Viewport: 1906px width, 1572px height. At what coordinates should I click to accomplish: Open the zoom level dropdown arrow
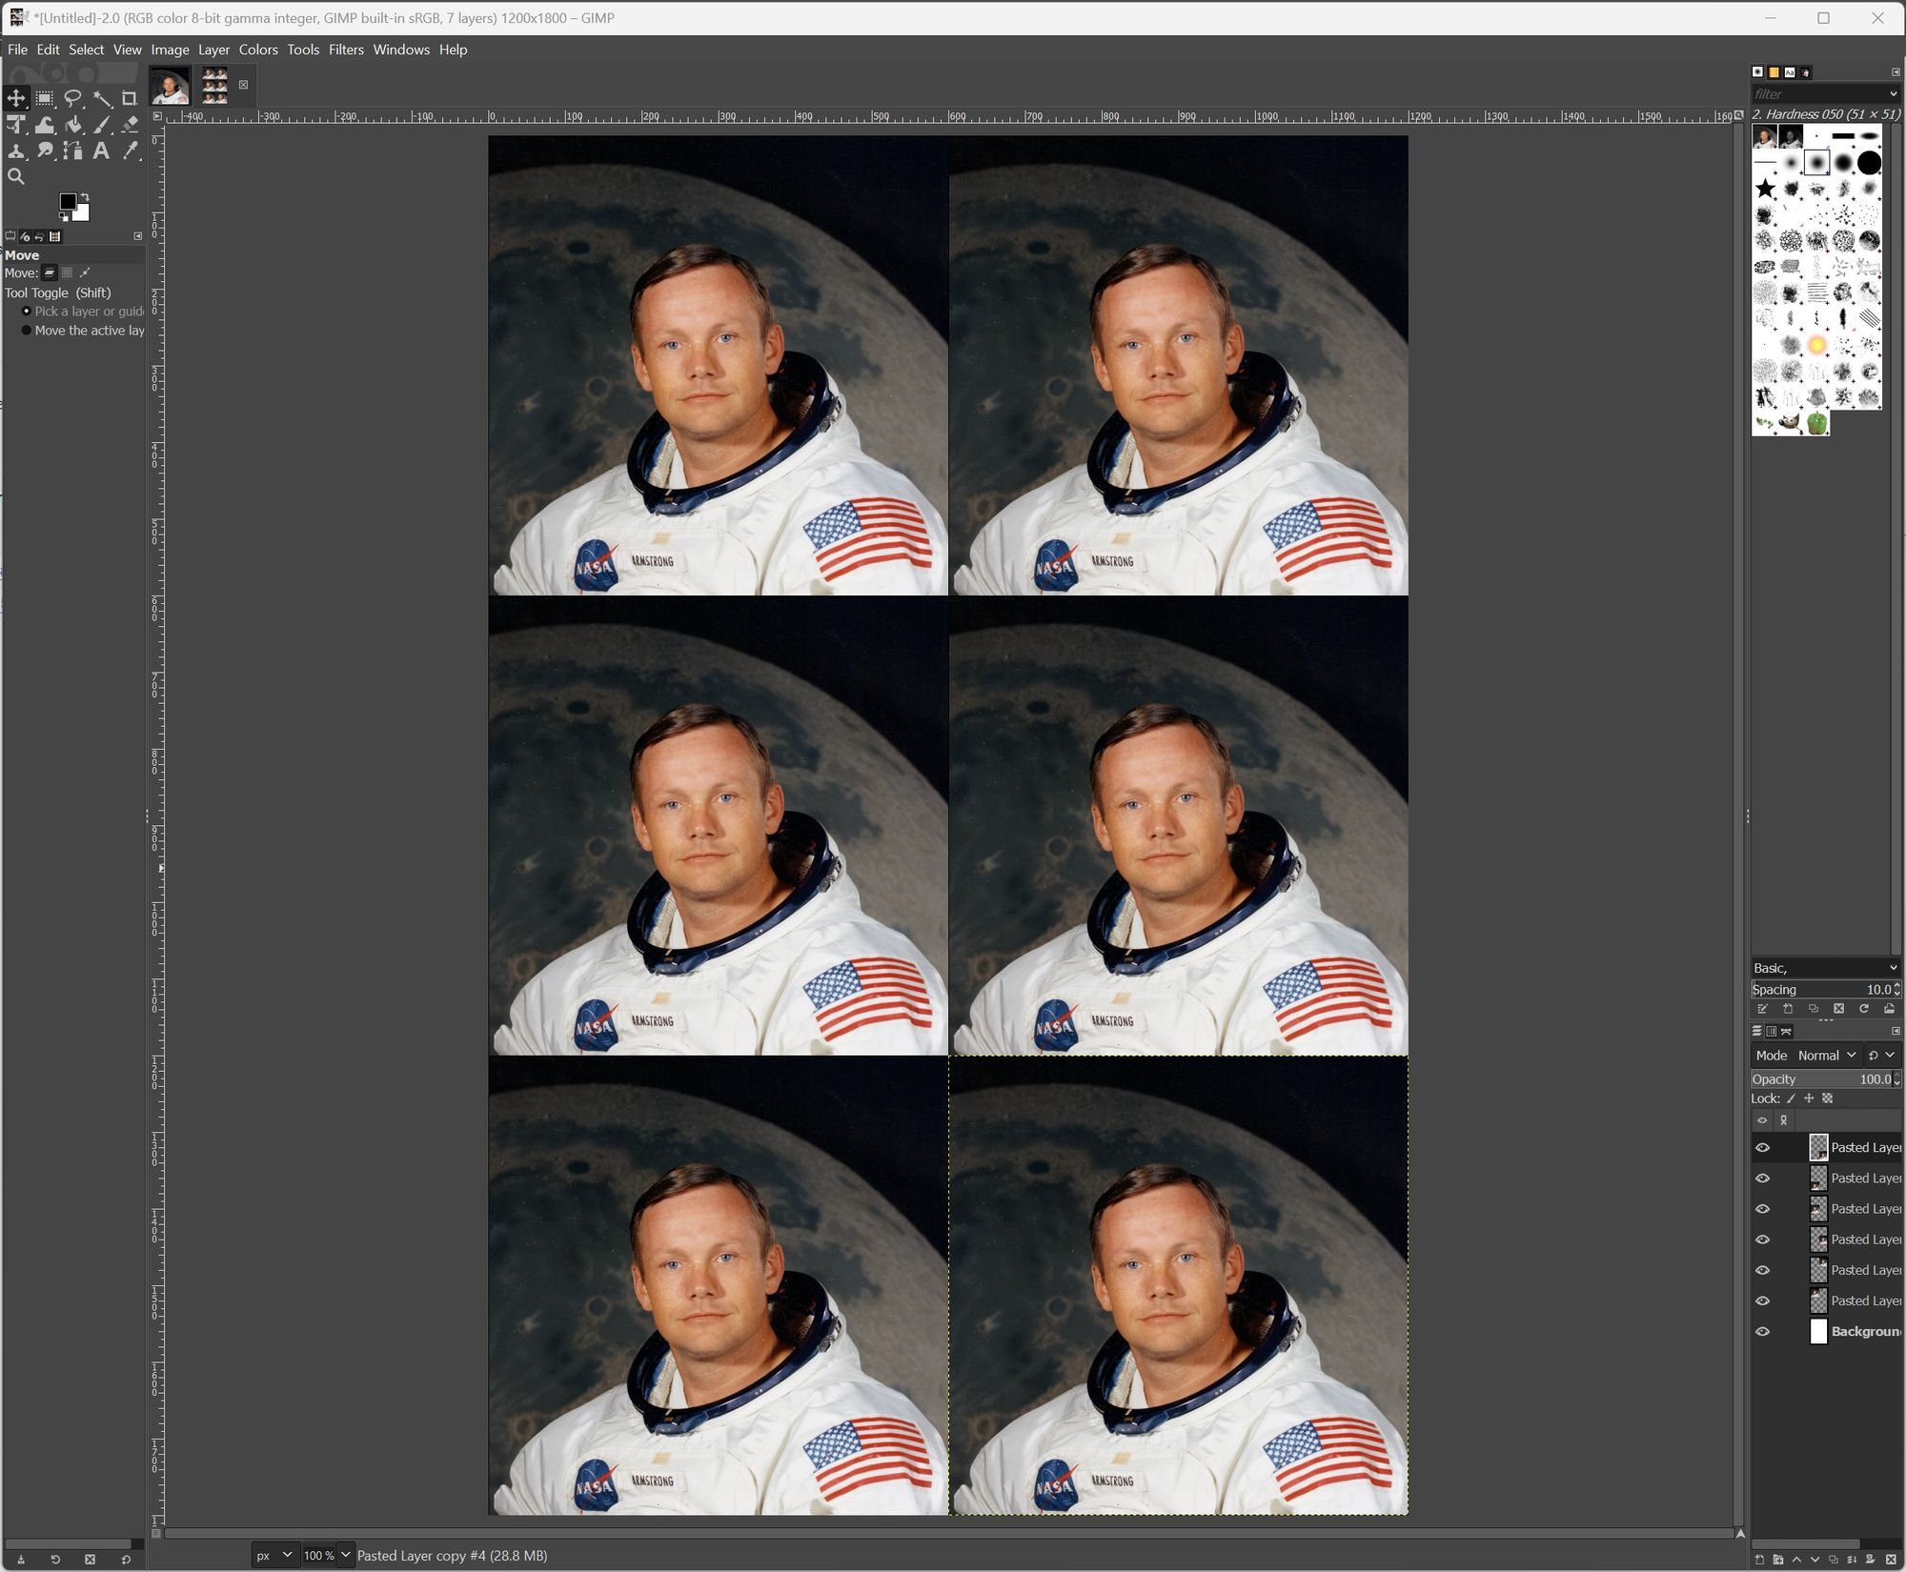click(346, 1555)
